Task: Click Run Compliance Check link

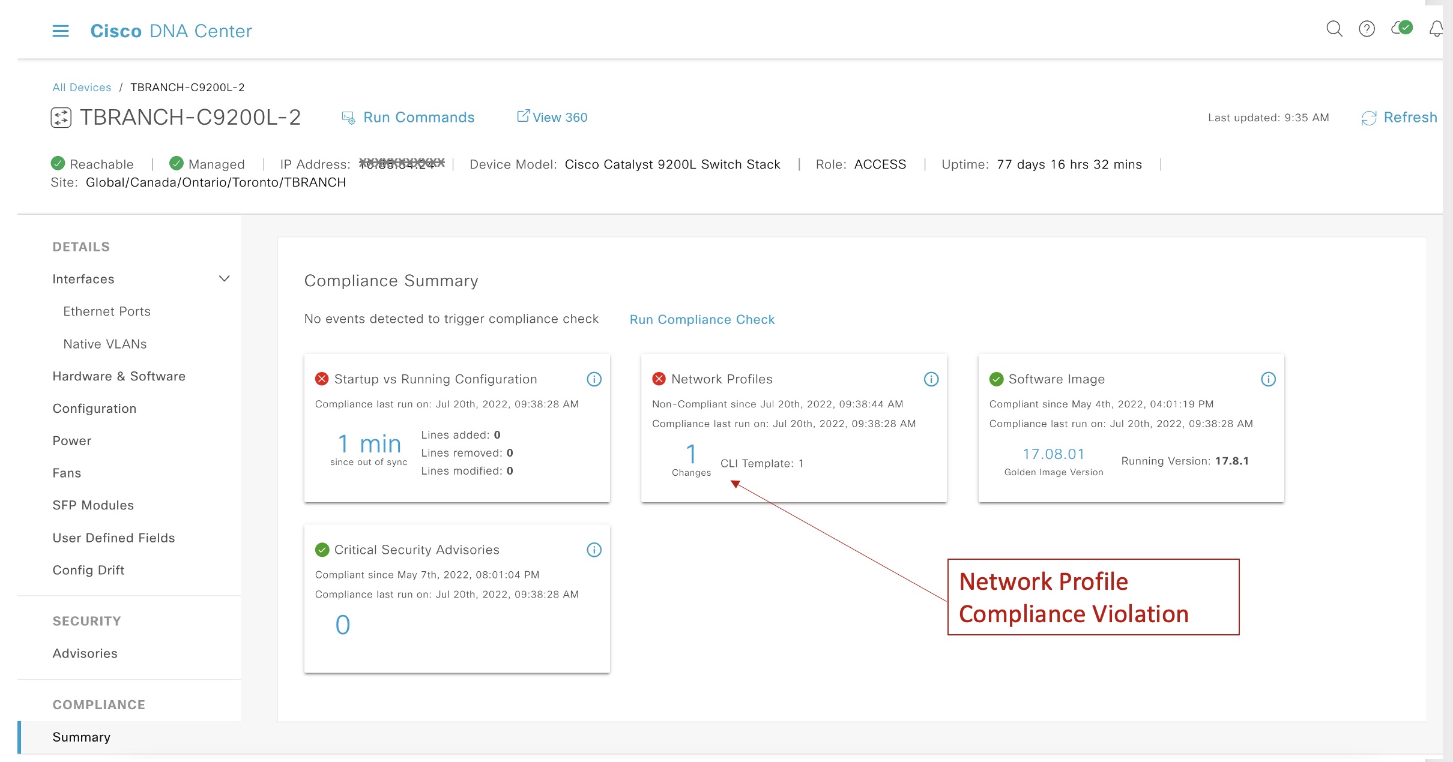Action: tap(702, 320)
